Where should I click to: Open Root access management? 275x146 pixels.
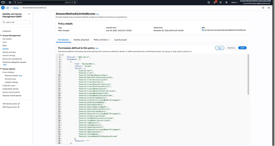click(12, 59)
